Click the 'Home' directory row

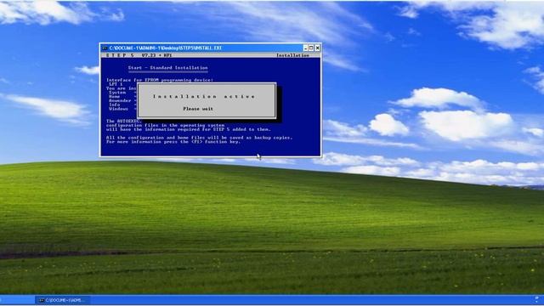(122, 96)
